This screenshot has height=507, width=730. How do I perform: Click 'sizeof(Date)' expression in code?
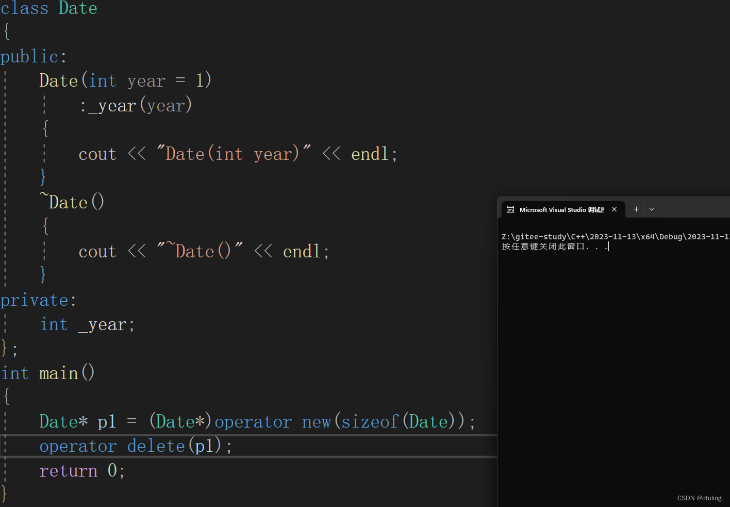(399, 421)
